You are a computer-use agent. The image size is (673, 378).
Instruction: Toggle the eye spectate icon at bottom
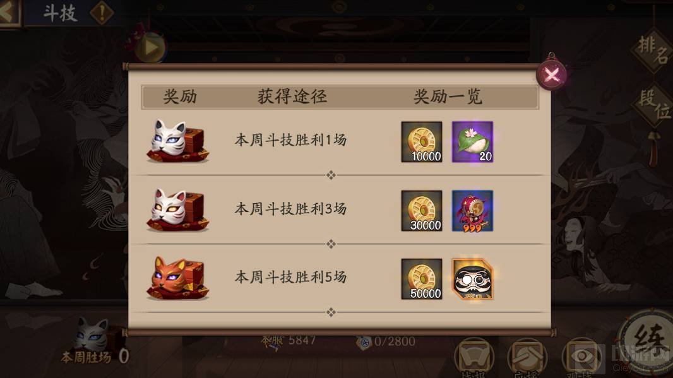581,357
